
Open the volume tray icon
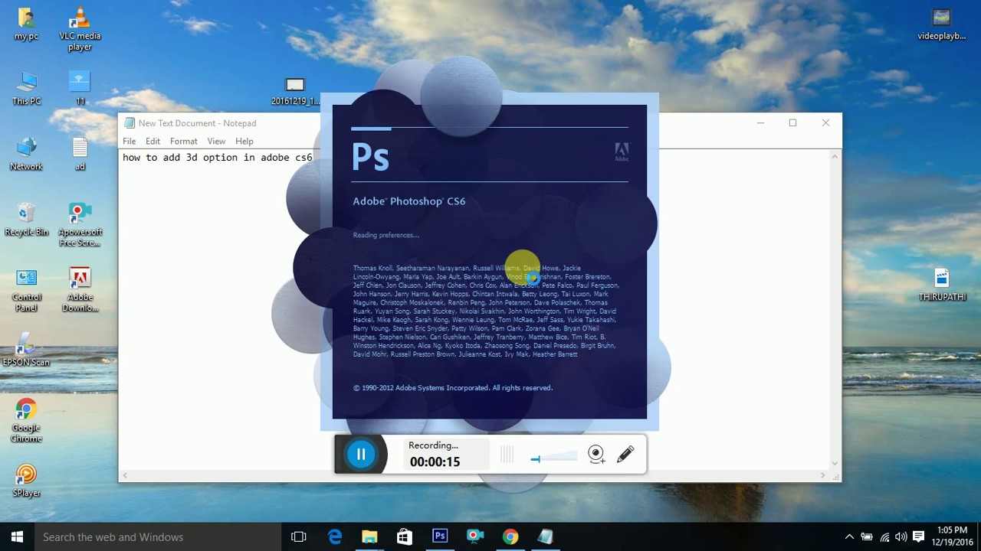[901, 537]
